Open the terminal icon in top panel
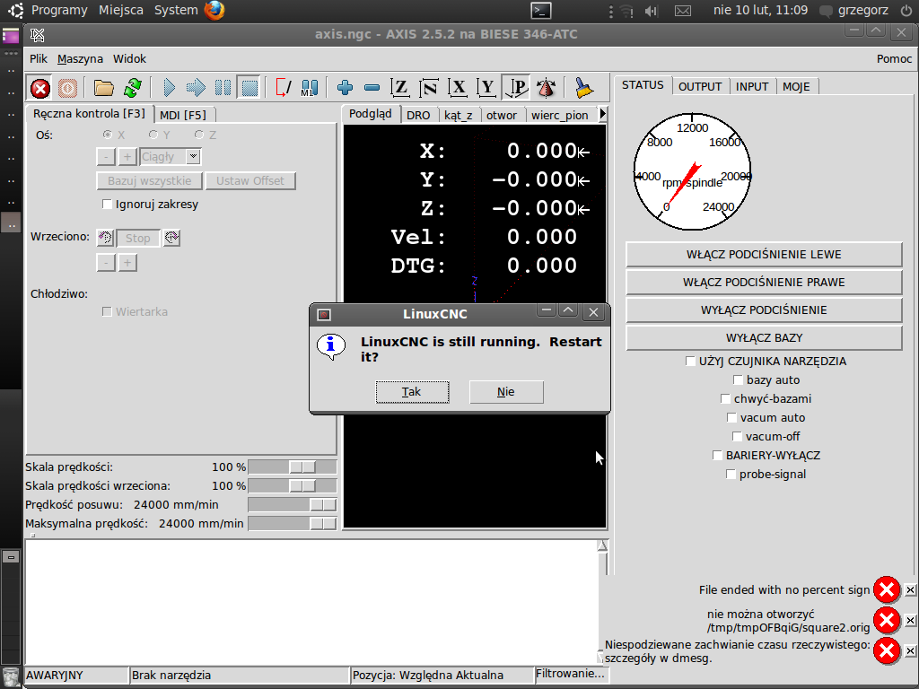 pyautogui.click(x=540, y=11)
